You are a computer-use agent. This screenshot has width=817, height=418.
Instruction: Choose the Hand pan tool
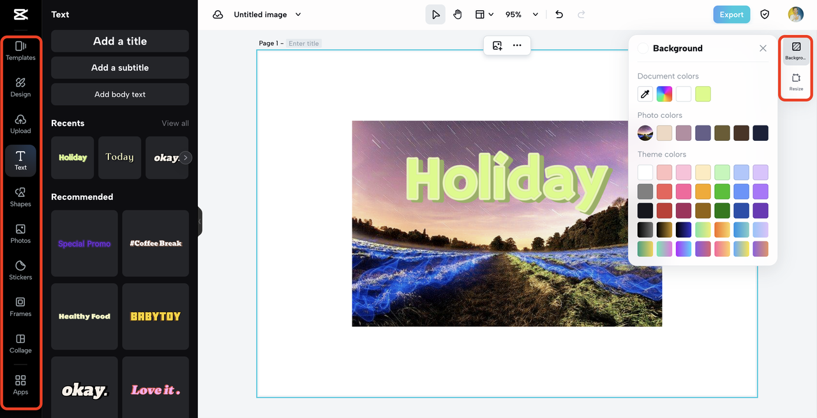pos(458,15)
